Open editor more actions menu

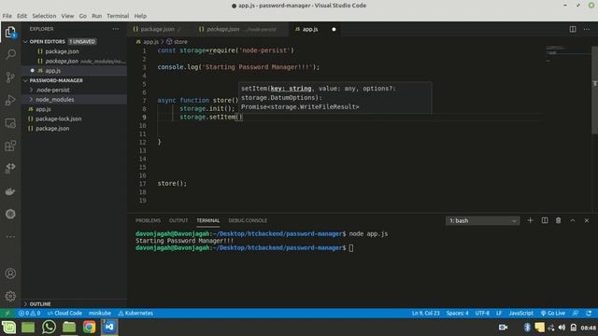[x=587, y=29]
